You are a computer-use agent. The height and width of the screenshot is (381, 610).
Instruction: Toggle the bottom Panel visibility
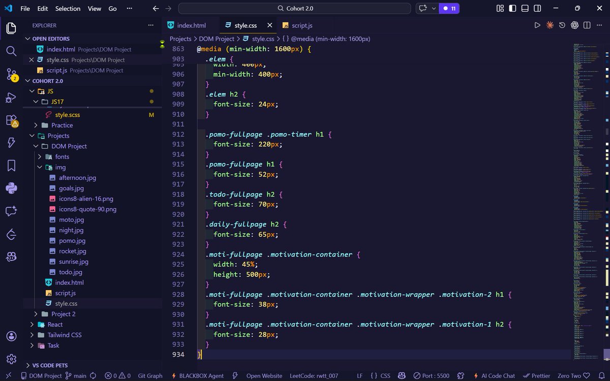(x=525, y=9)
